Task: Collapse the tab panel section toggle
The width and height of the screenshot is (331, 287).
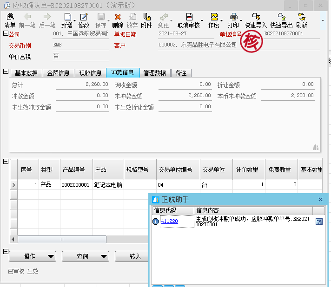Action: (x=6, y=72)
